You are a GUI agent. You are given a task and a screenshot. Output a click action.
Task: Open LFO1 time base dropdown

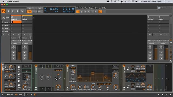coord(133,71)
